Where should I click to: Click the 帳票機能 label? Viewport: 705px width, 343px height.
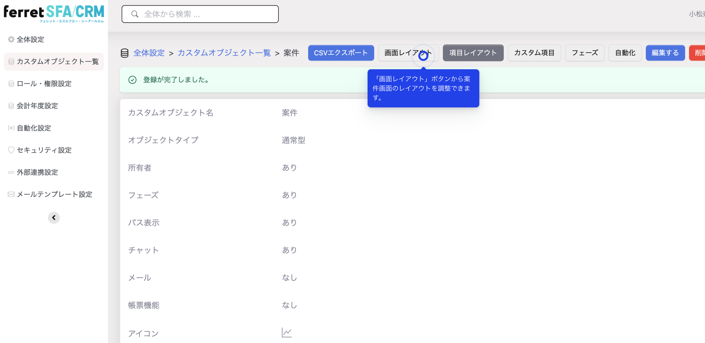(x=144, y=305)
